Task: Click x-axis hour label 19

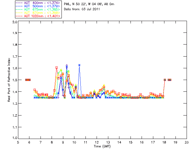Action: click(175, 142)
